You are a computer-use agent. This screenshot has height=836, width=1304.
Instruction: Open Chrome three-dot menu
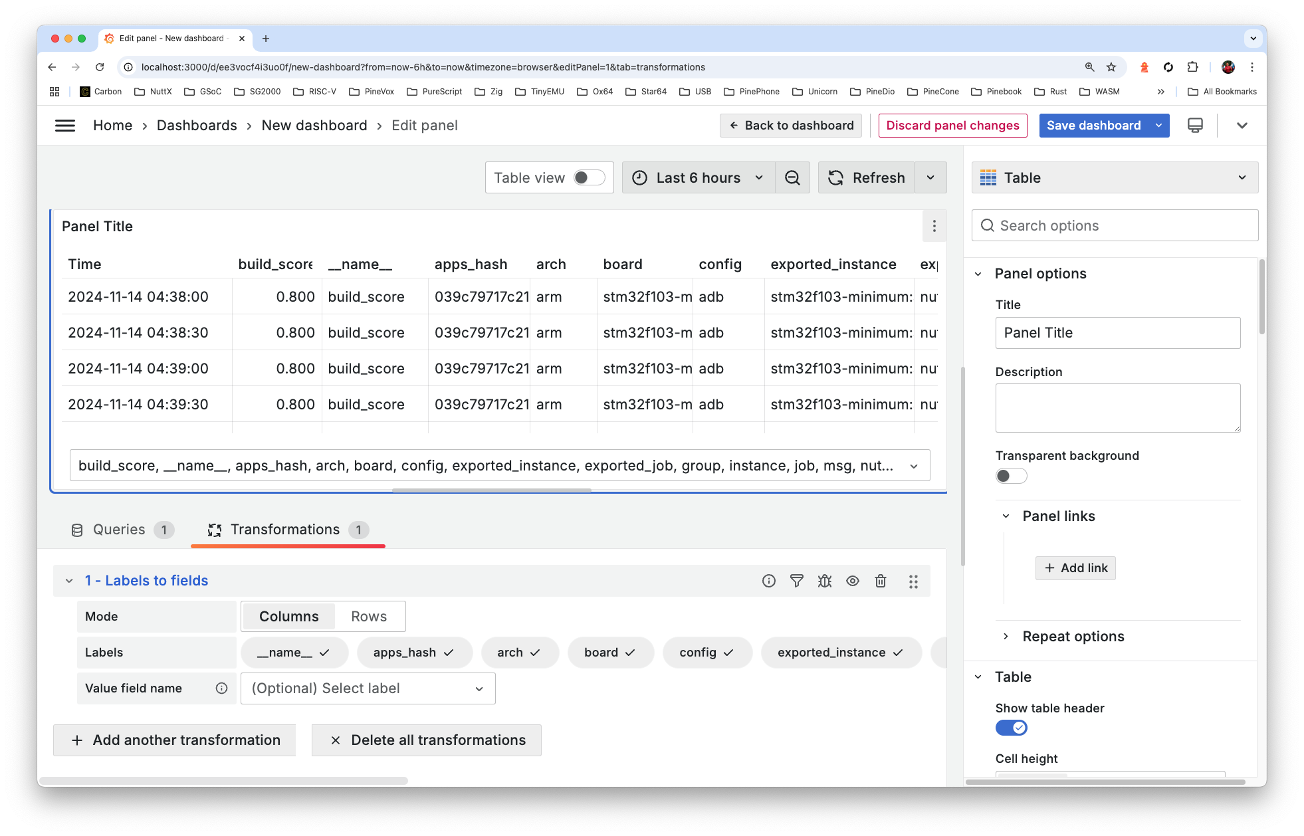pyautogui.click(x=1252, y=67)
